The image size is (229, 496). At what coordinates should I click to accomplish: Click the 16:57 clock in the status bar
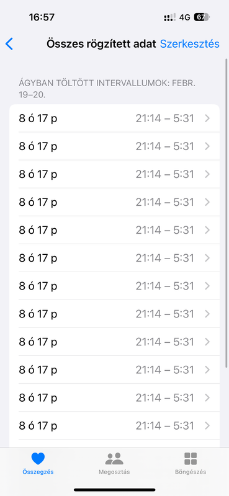[42, 17]
